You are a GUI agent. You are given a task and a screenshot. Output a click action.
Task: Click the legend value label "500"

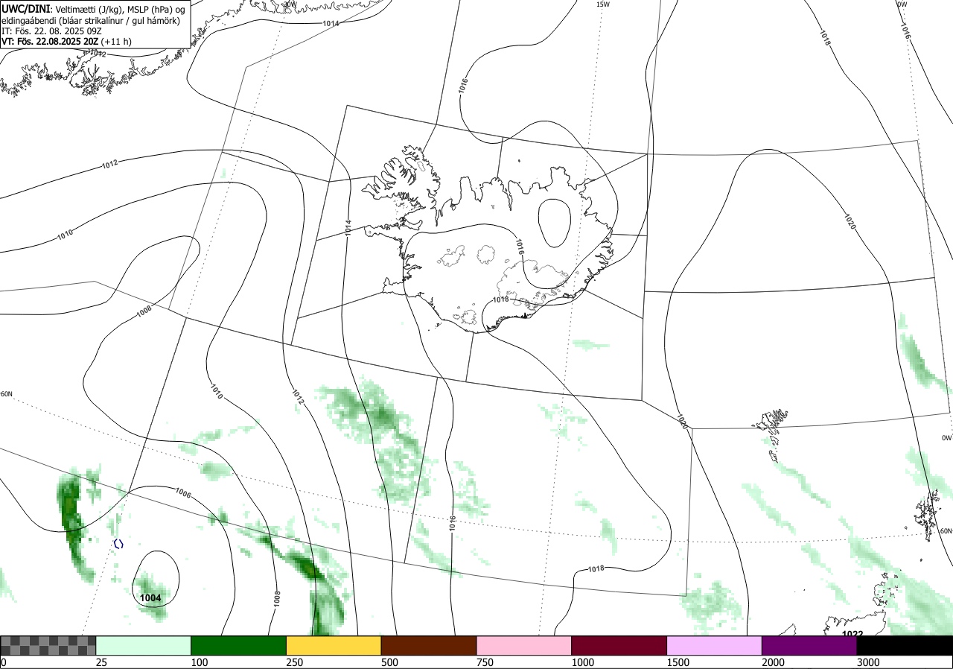point(390,662)
